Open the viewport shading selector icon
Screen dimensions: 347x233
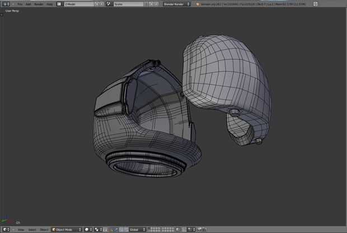point(88,229)
